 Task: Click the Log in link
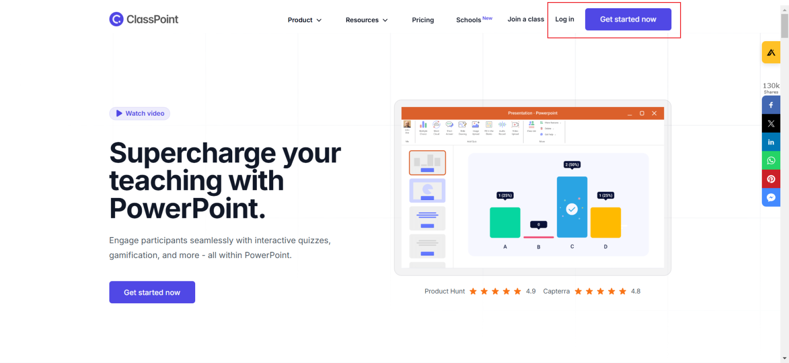coord(565,20)
